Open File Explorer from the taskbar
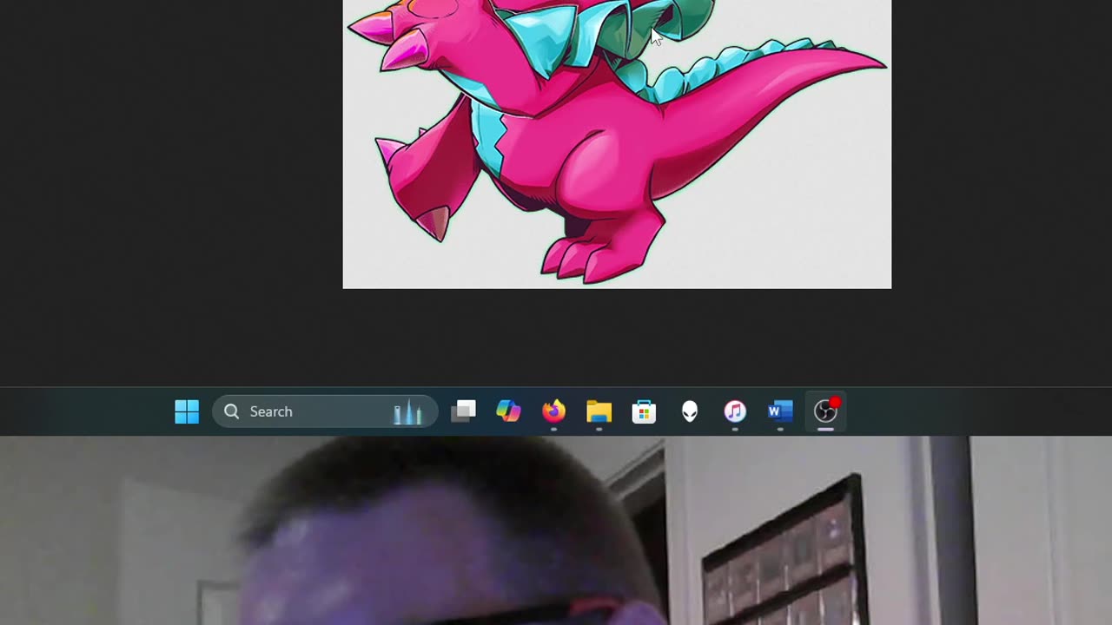Viewport: 1112px width, 625px height. pos(599,411)
